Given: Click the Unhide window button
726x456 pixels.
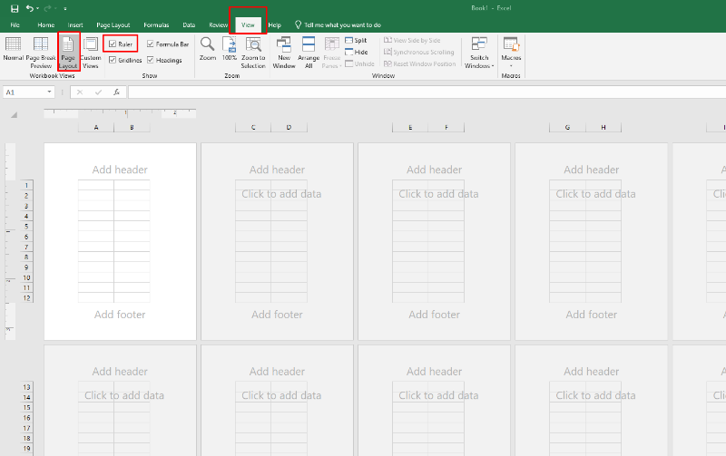Looking at the screenshot, I should coord(359,63).
